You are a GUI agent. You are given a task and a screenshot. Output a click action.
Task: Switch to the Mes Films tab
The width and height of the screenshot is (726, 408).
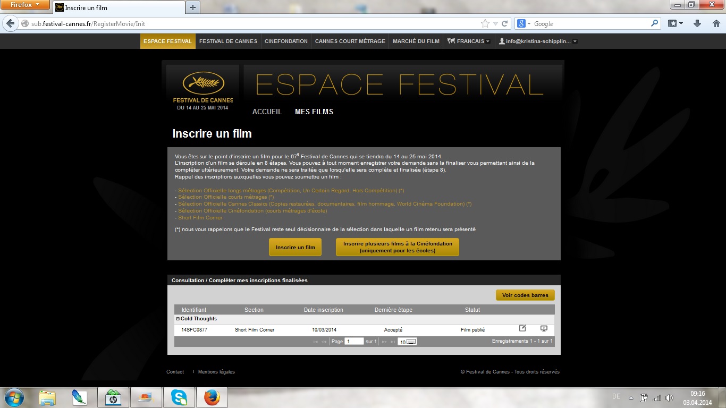314,112
